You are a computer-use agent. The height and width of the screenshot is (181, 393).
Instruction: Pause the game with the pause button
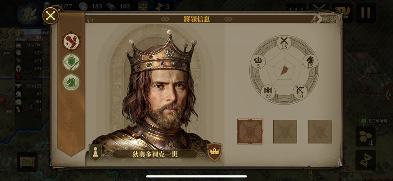coord(365,13)
